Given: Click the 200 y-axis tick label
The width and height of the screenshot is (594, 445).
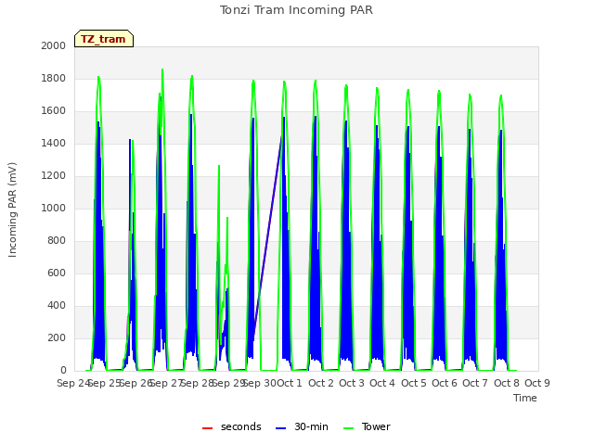Looking at the screenshot, I should point(57,337).
